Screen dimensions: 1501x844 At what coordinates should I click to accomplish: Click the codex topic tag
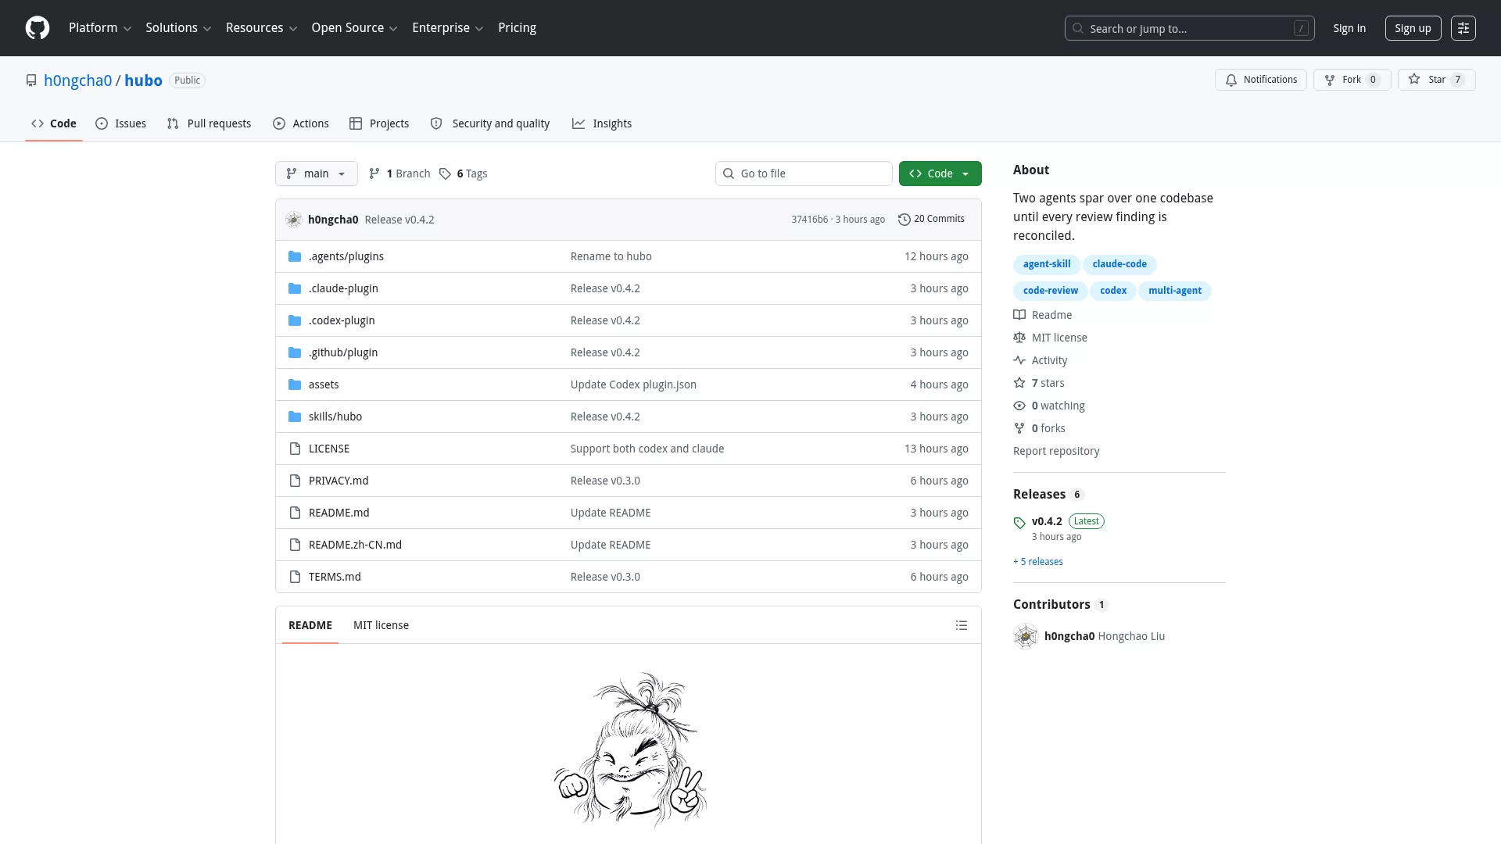(1113, 291)
